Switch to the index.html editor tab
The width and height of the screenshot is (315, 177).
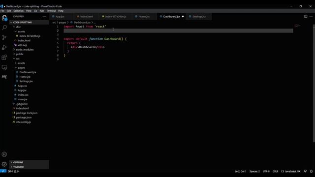click(x=87, y=16)
